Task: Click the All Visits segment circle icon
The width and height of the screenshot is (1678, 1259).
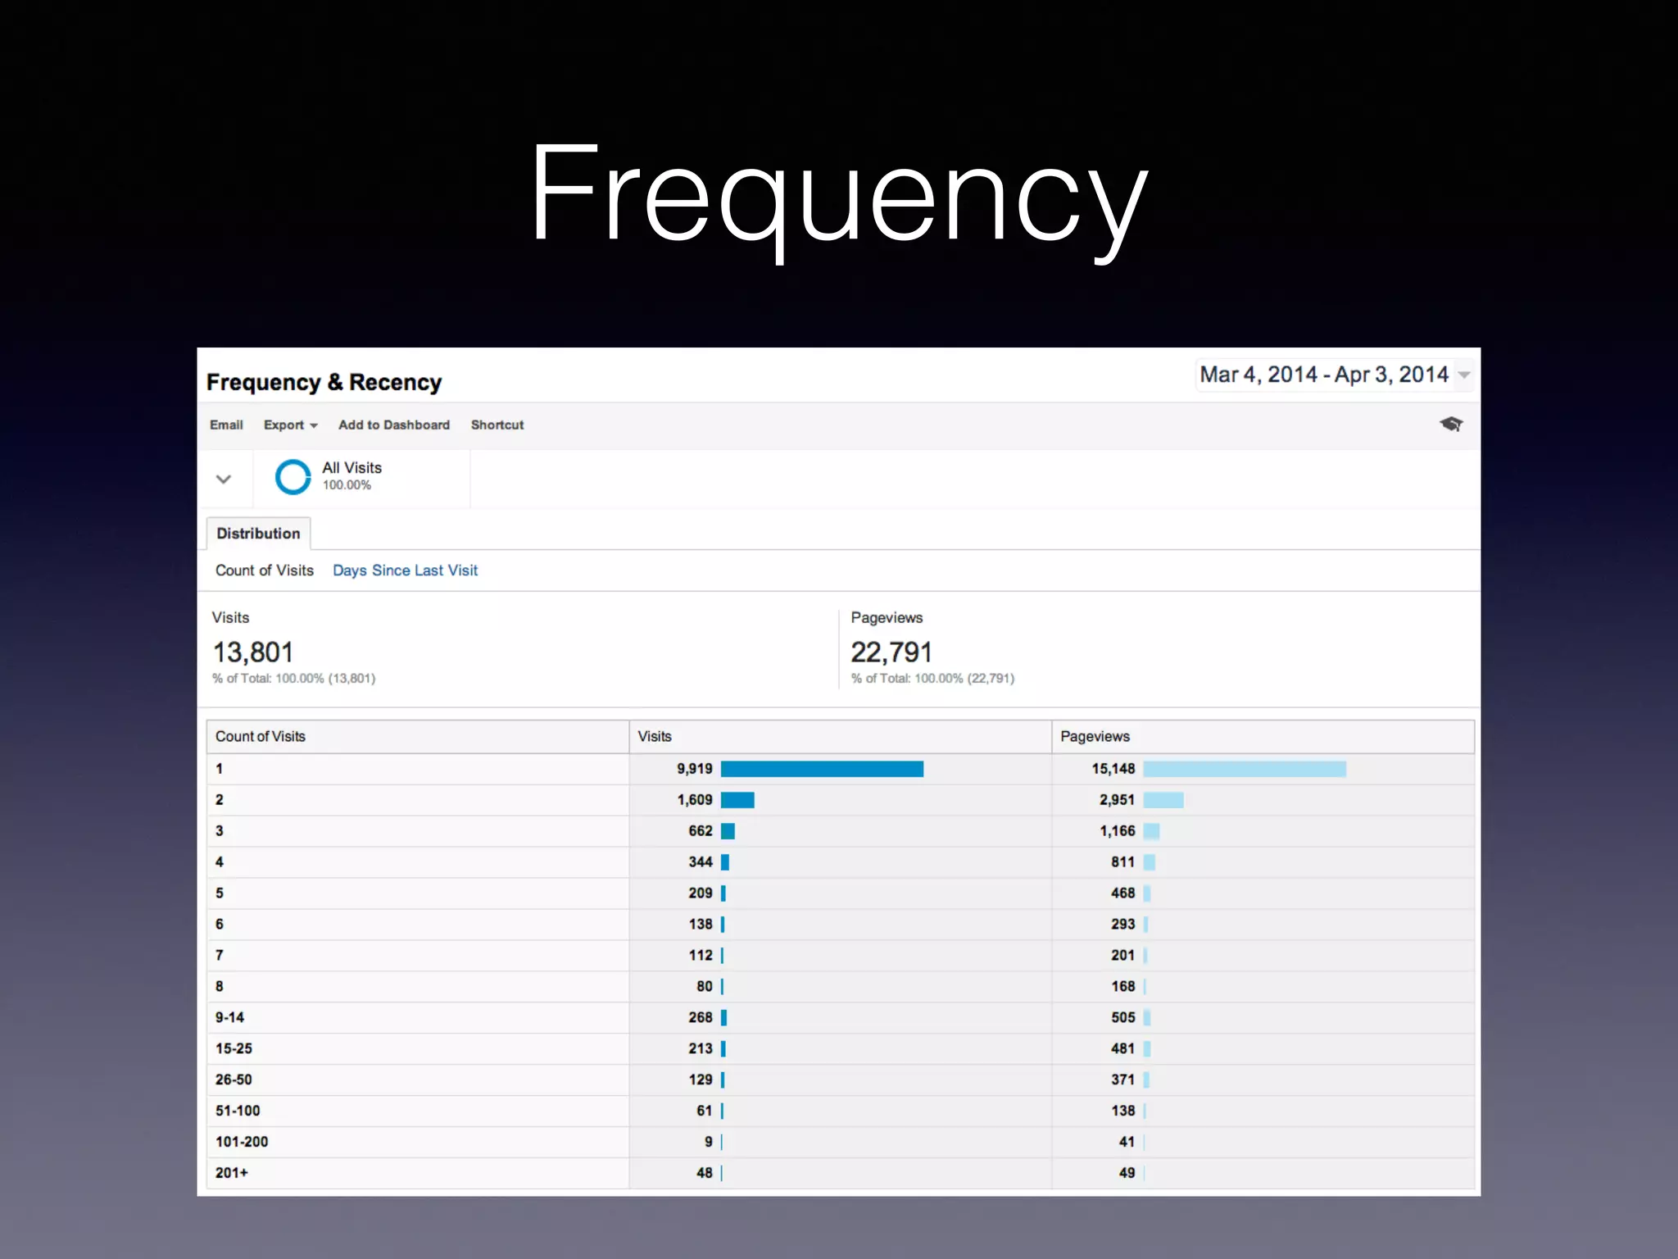Action: point(293,477)
